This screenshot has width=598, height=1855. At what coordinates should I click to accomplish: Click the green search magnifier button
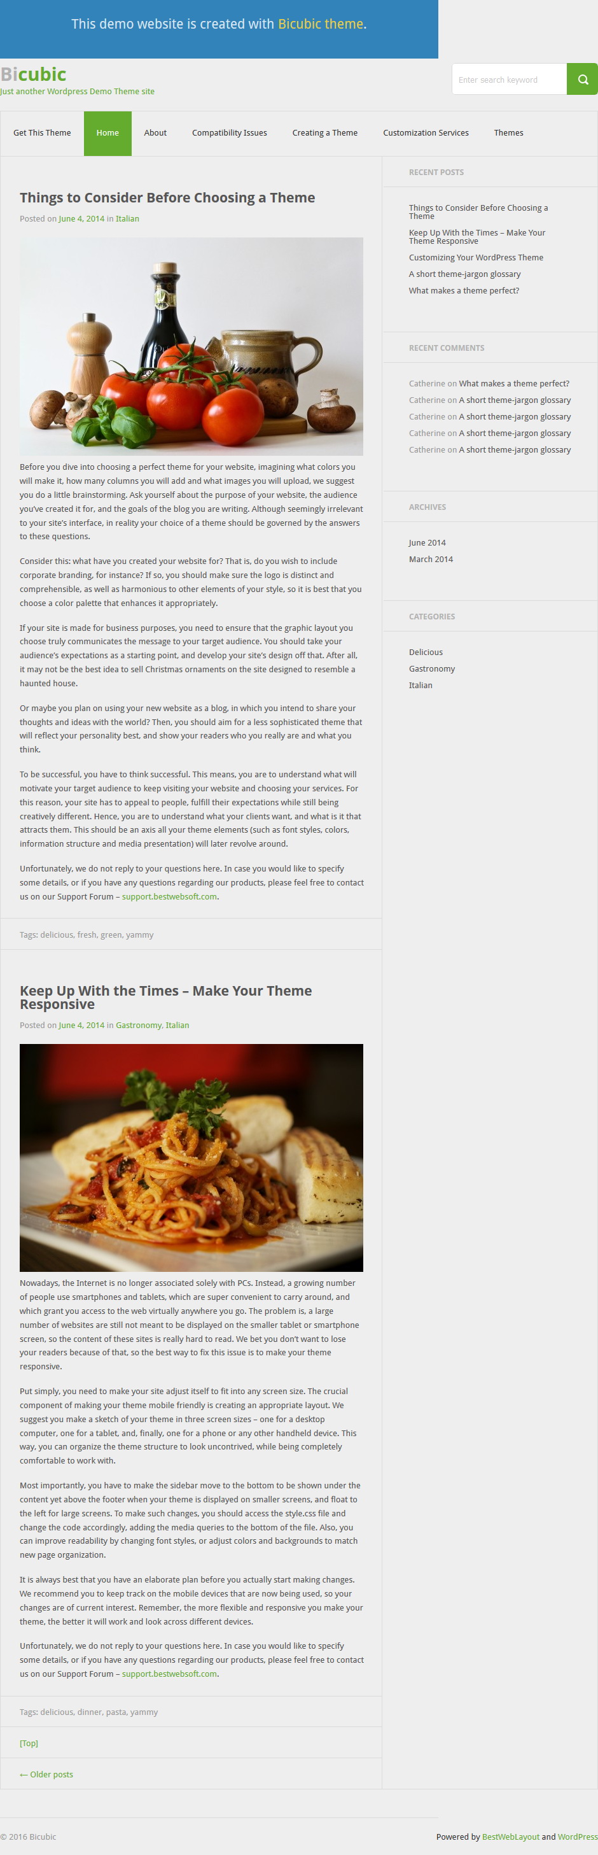pyautogui.click(x=582, y=79)
